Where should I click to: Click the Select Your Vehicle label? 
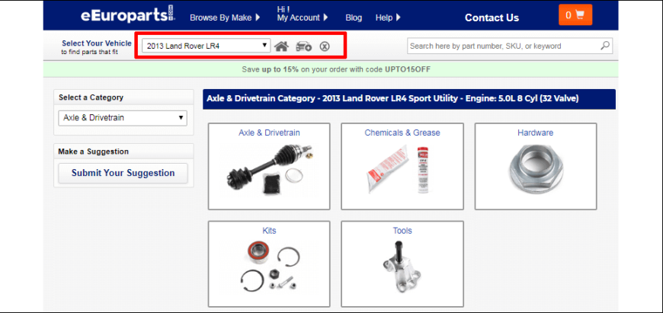97,43
